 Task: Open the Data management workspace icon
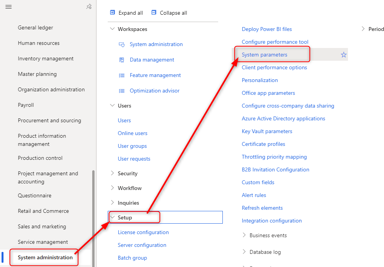click(121, 60)
